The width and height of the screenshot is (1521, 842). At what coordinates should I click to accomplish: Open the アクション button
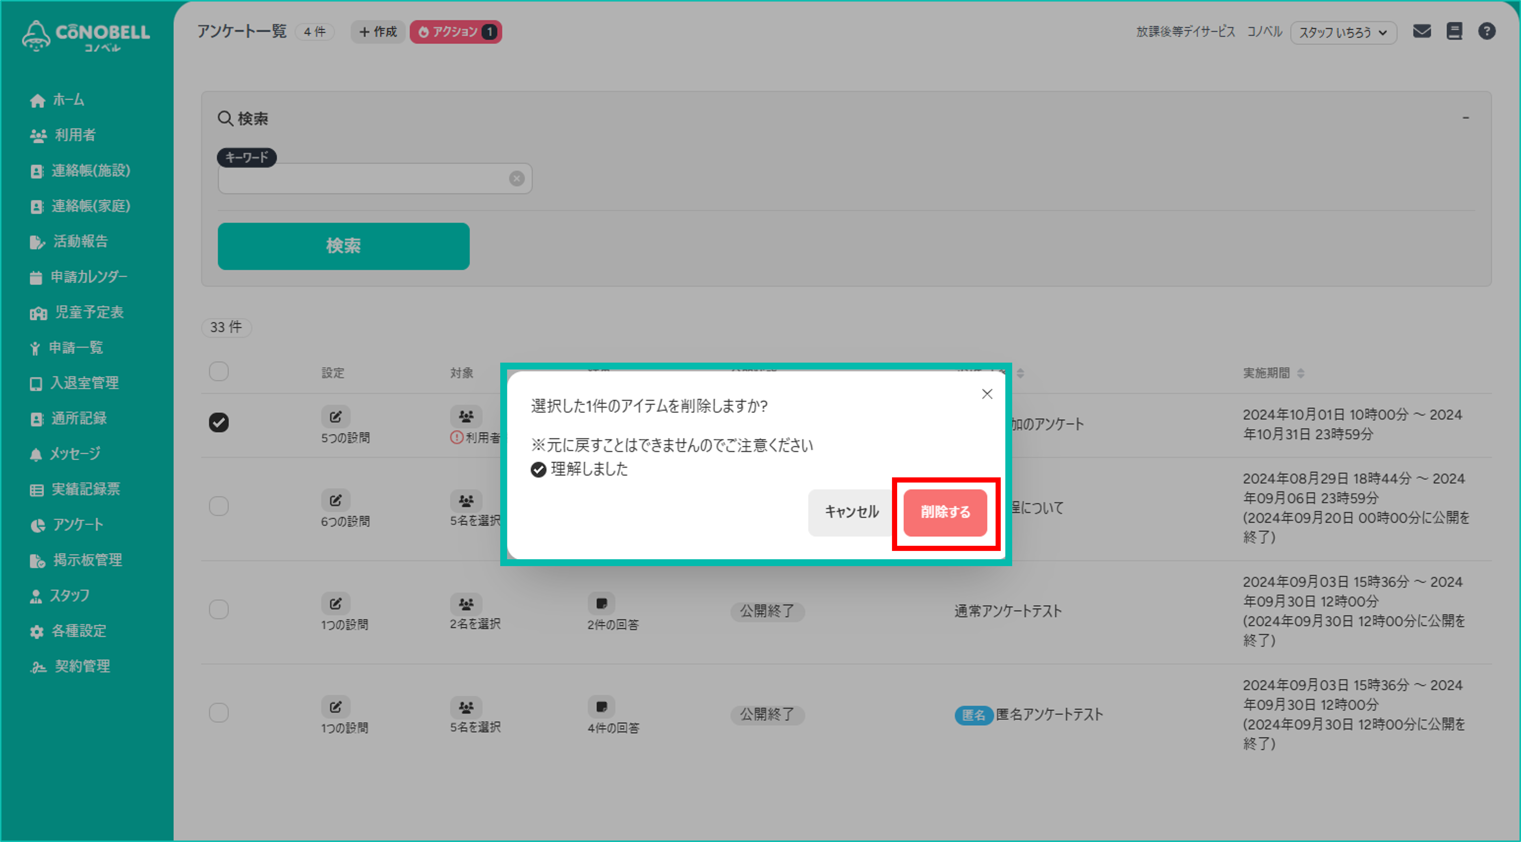[x=456, y=32]
